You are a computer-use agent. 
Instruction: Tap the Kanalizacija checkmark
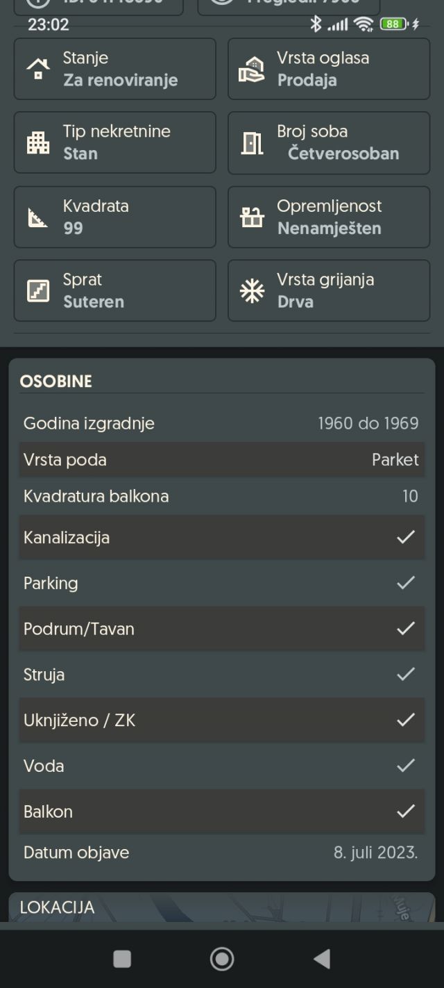[406, 537]
